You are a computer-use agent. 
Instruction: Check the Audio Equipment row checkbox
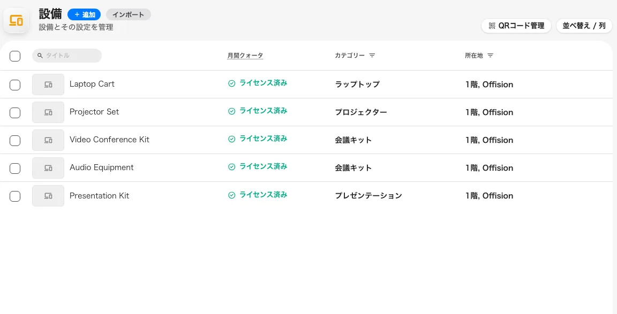[x=15, y=168]
